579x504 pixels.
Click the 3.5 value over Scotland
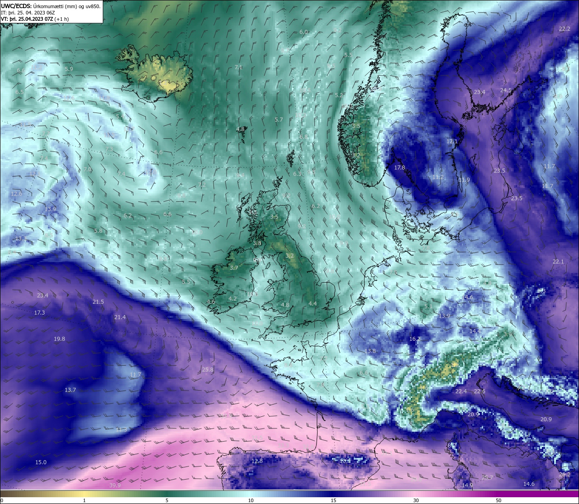click(x=274, y=217)
